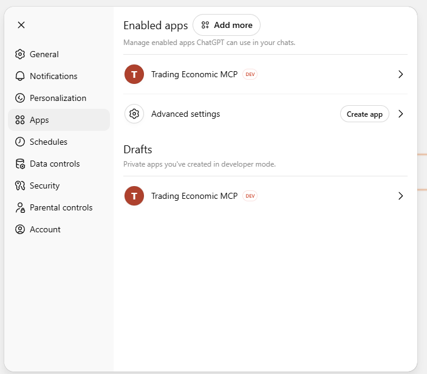Select the Parental controls label
The height and width of the screenshot is (374, 427).
pos(61,208)
